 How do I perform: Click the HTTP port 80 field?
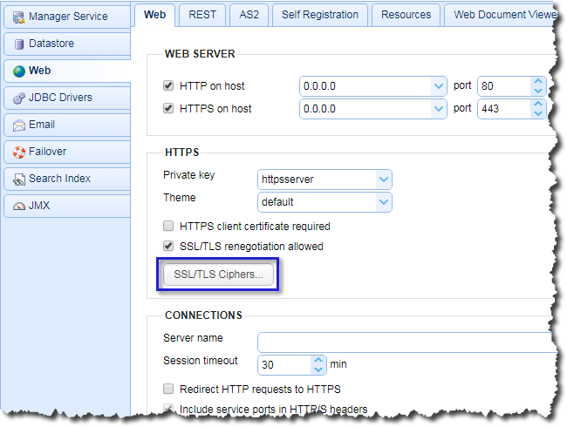click(x=505, y=86)
